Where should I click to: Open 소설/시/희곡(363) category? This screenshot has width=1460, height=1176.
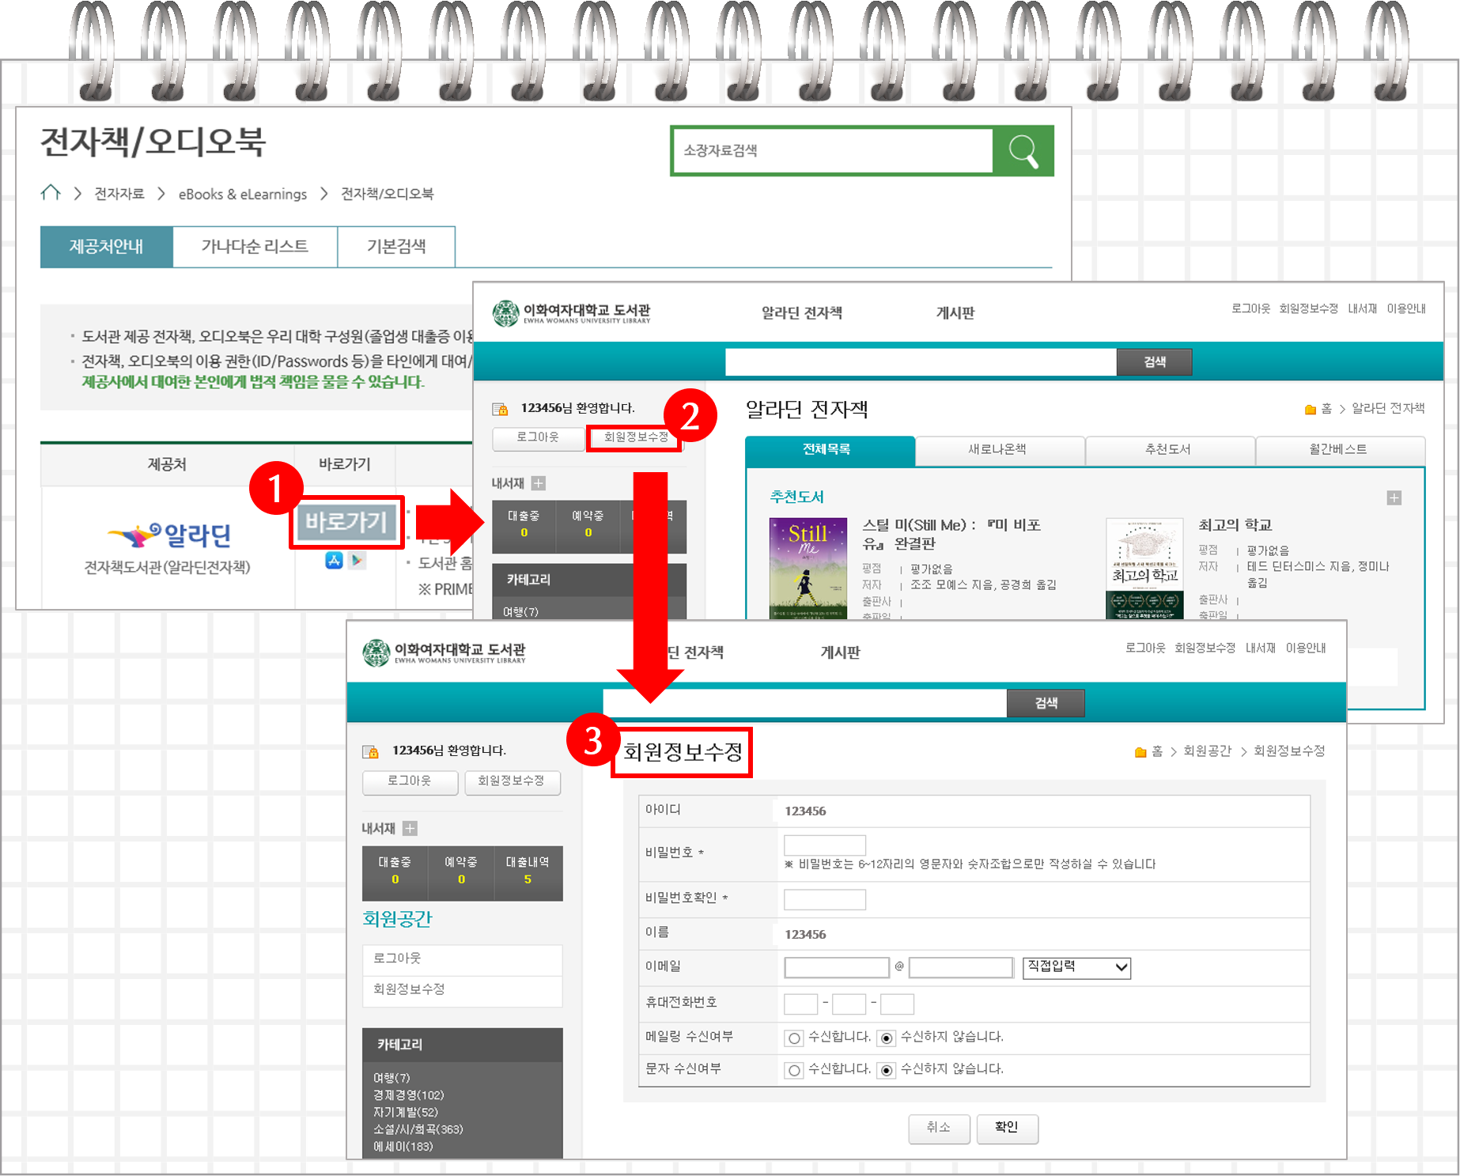418,1129
